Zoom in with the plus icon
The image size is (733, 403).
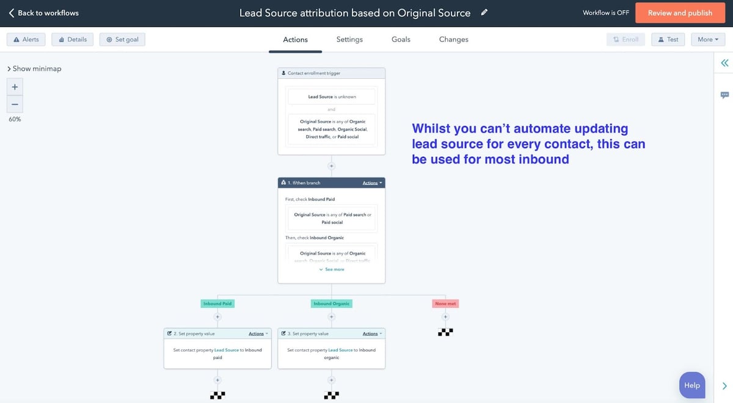14,87
